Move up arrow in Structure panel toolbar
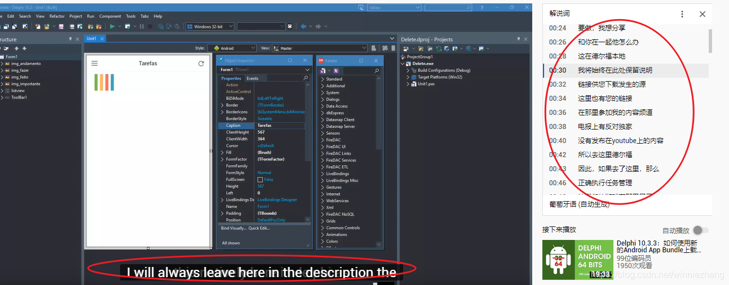729x285 pixels. (16, 48)
